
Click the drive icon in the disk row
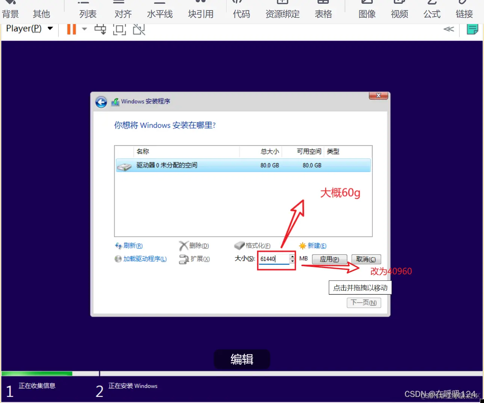(124, 166)
